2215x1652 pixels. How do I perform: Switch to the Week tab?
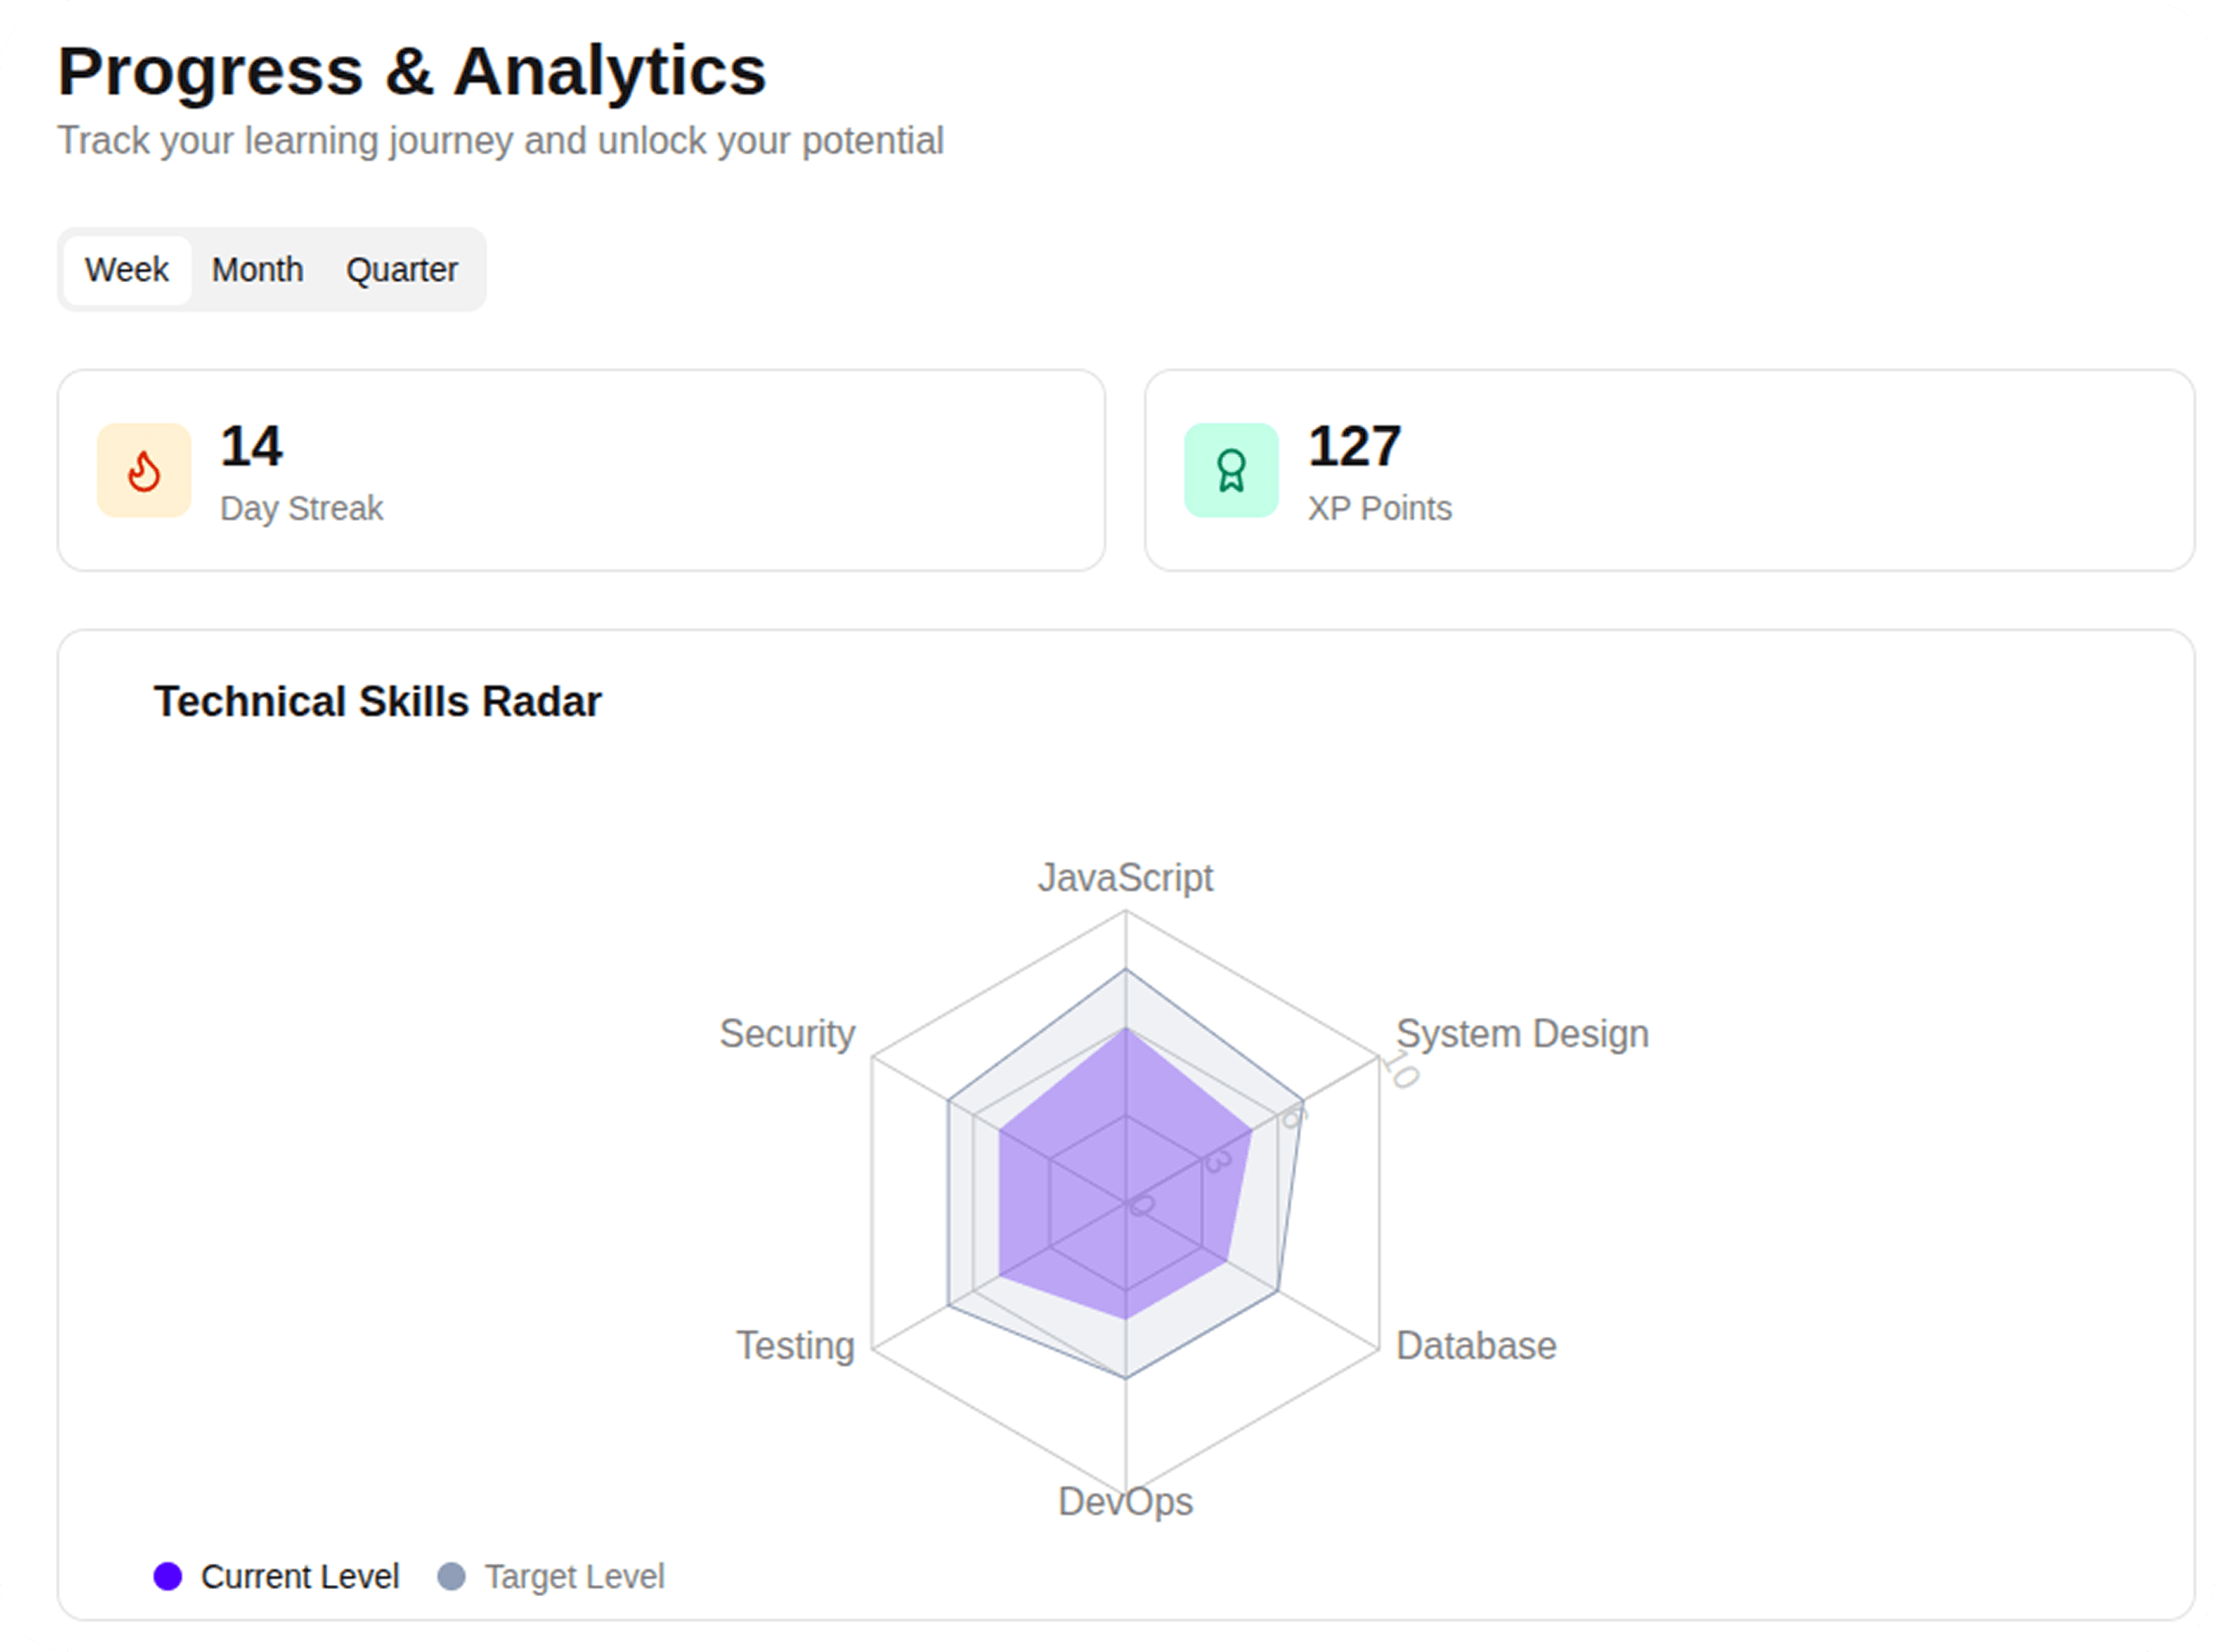click(x=127, y=270)
